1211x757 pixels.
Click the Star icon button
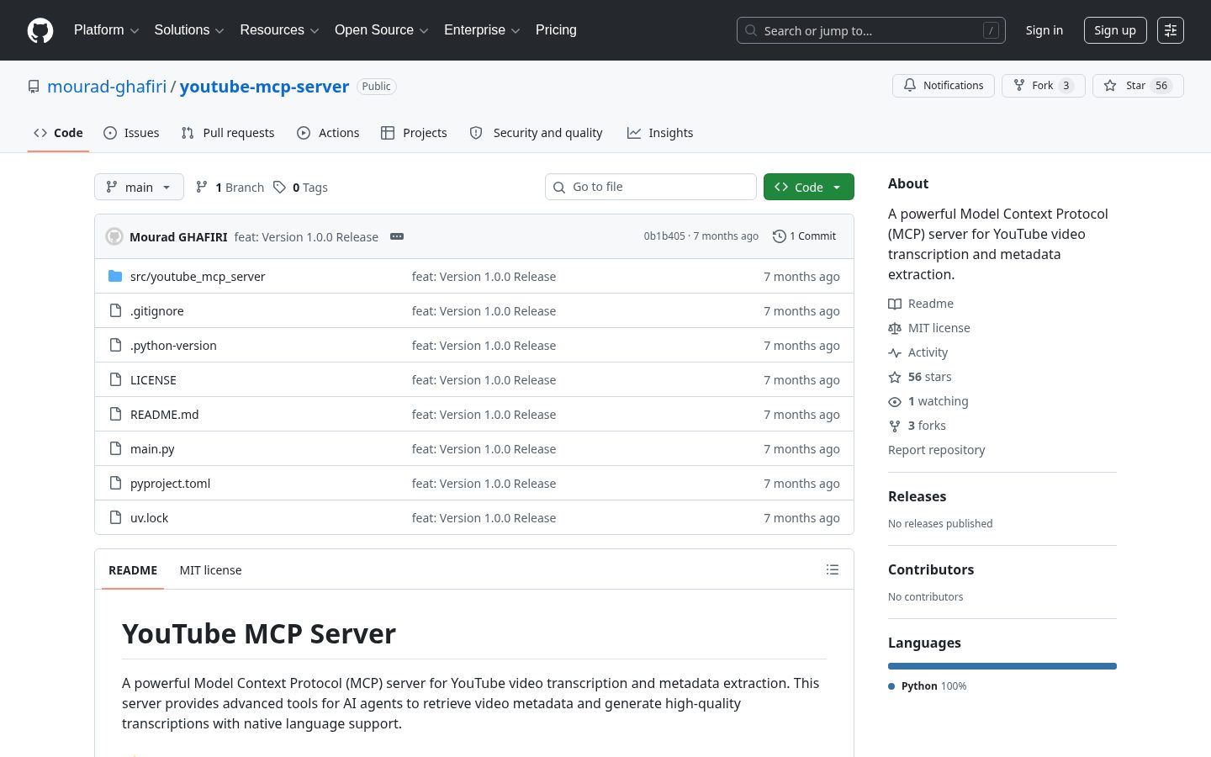click(x=1110, y=86)
